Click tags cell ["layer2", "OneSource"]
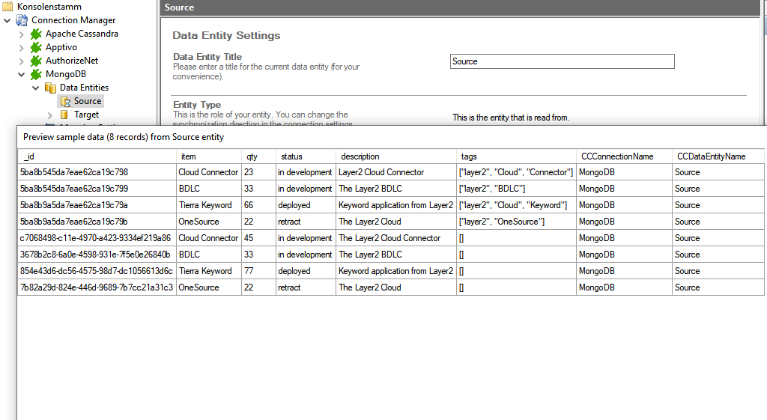This screenshot has width=767, height=420. pos(516,222)
